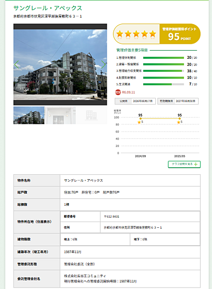Click the 委託管理会社名 row header
Screen dimensions: 212x289
(37, 279)
